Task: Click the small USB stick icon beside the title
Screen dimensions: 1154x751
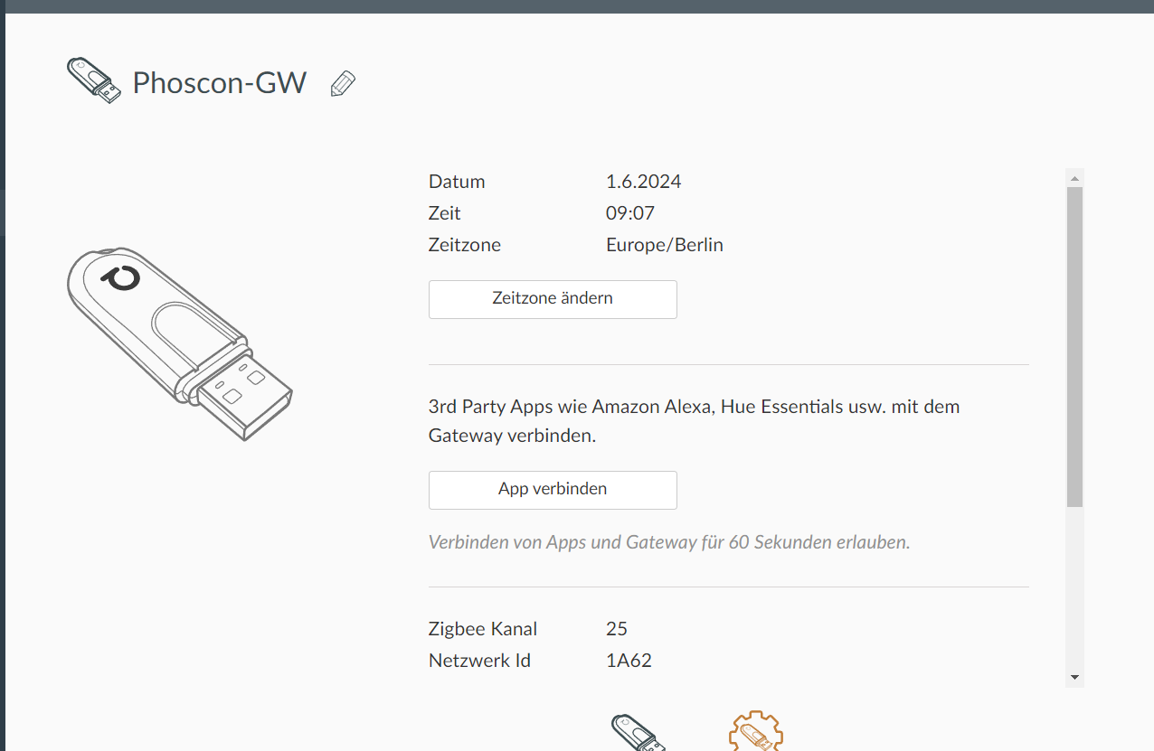Action: pos(94,80)
